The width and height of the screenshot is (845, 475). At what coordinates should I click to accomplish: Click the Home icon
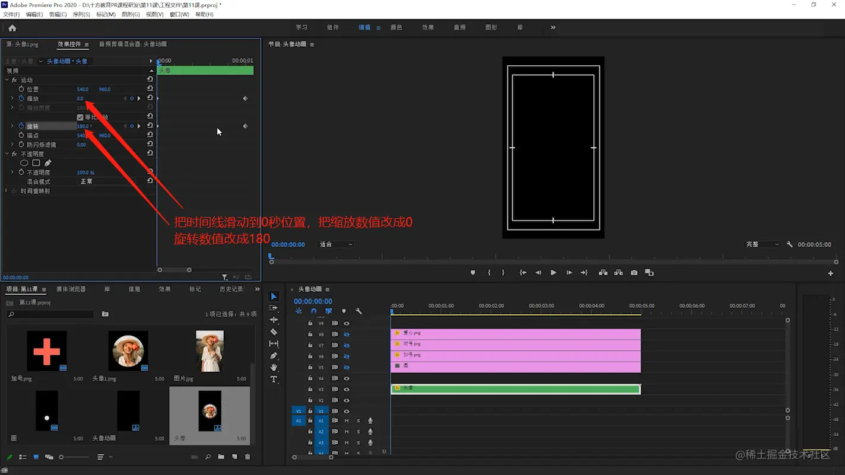pos(12,28)
